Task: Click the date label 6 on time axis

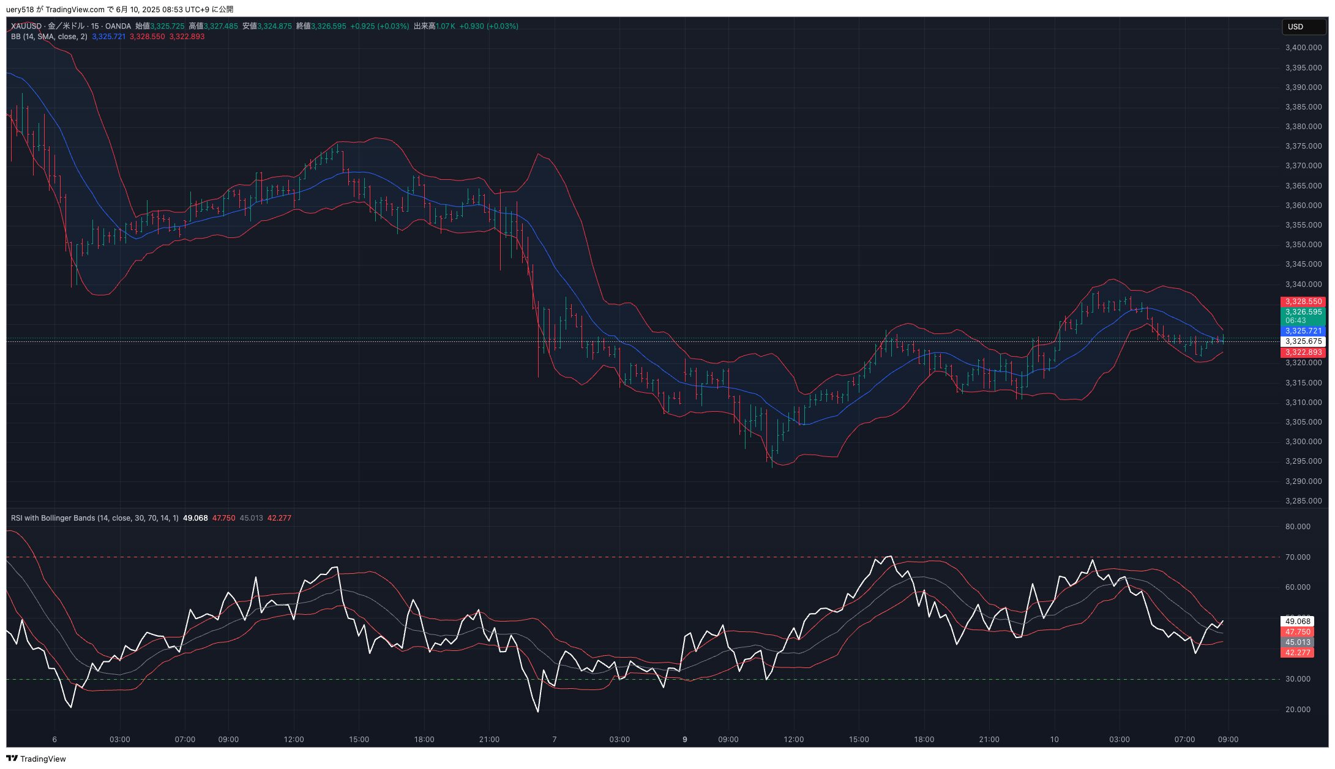Action: click(x=54, y=740)
